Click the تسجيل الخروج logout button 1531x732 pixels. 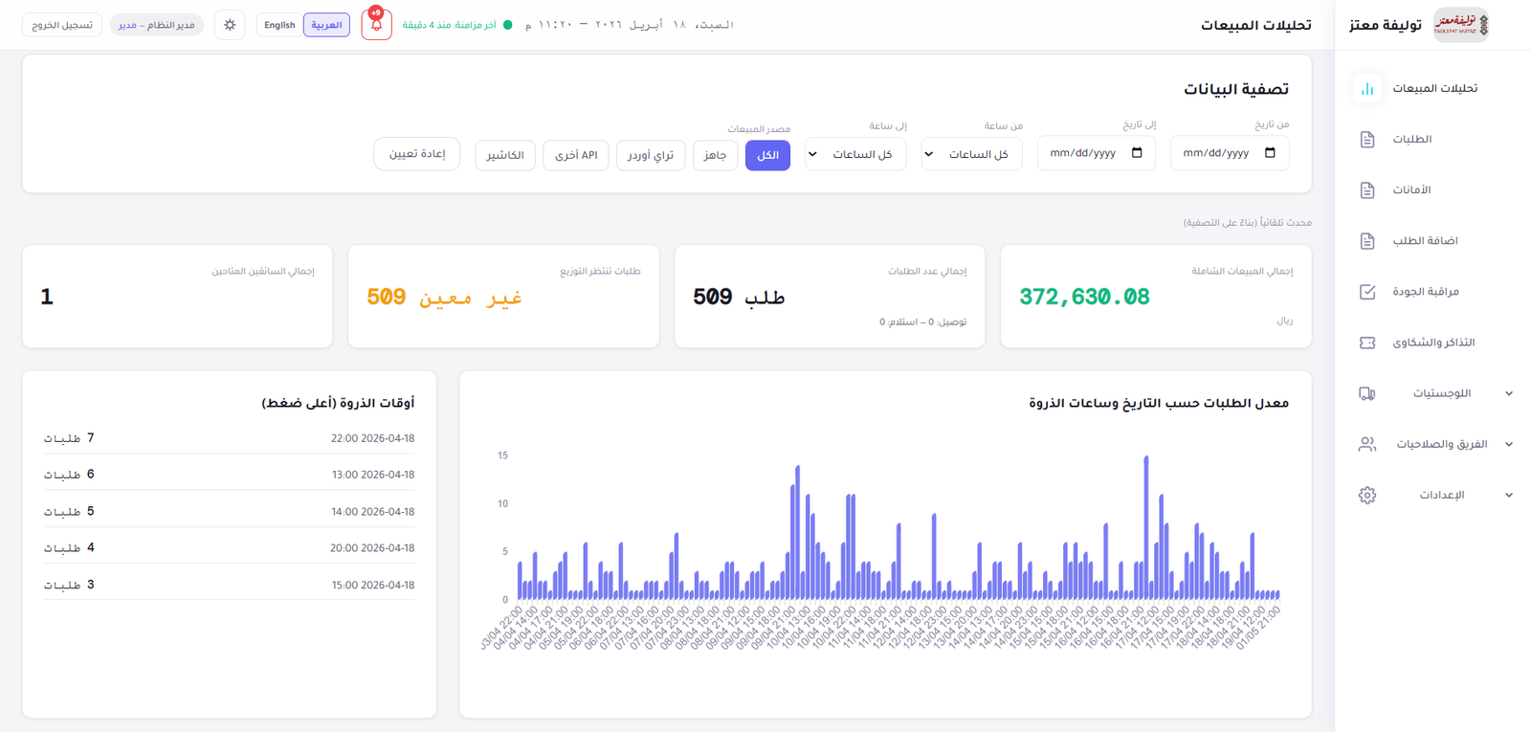pos(62,25)
